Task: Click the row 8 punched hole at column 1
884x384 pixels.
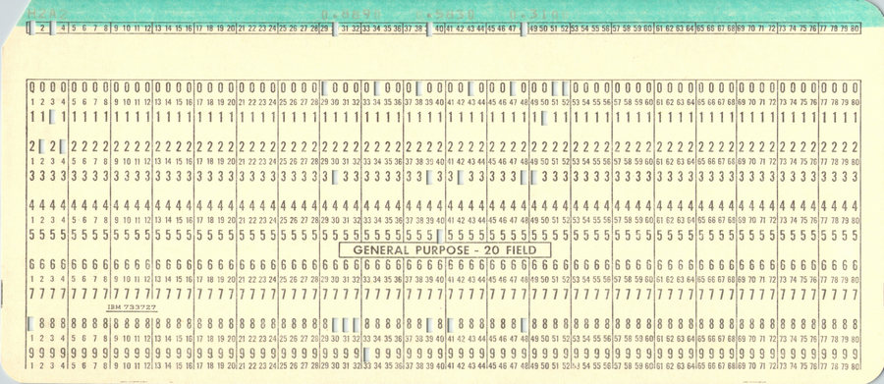Action: (x=31, y=324)
